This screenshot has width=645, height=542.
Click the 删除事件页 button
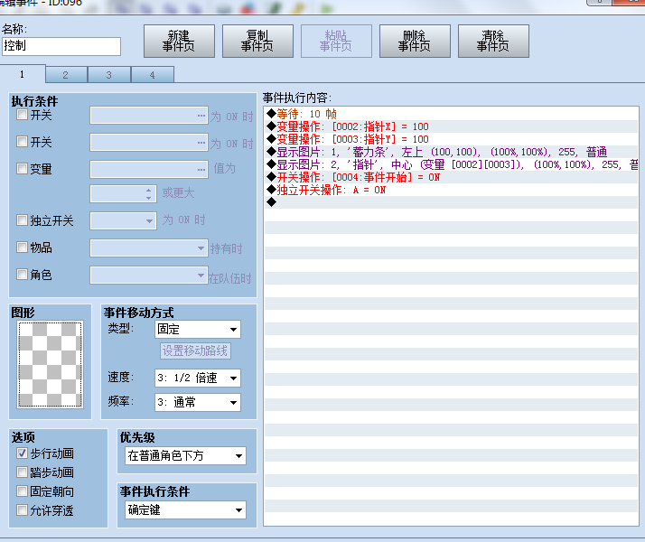click(415, 42)
